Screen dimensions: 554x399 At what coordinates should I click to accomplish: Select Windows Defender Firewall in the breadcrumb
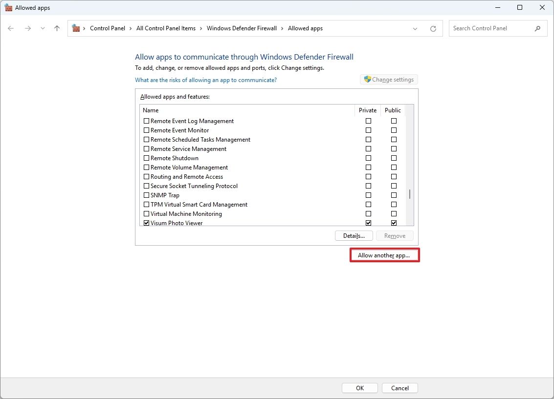(x=242, y=28)
